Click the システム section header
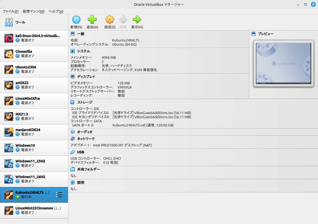 coord(83,51)
